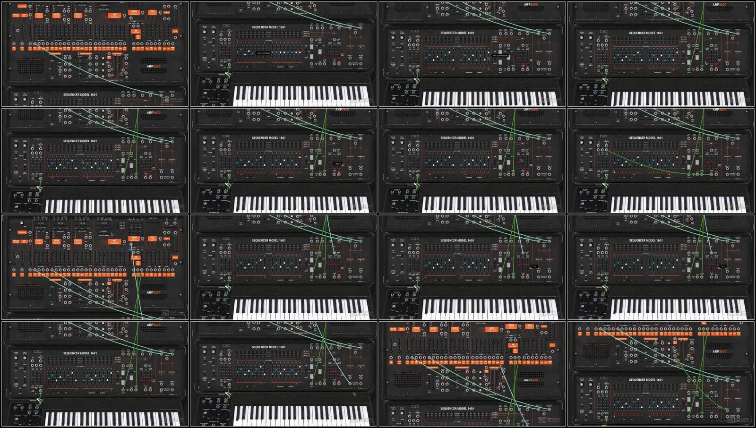Screen dimensions: 756x428
Task: Click the ARP2600 logo in first-row third frame
Action: 531,5
